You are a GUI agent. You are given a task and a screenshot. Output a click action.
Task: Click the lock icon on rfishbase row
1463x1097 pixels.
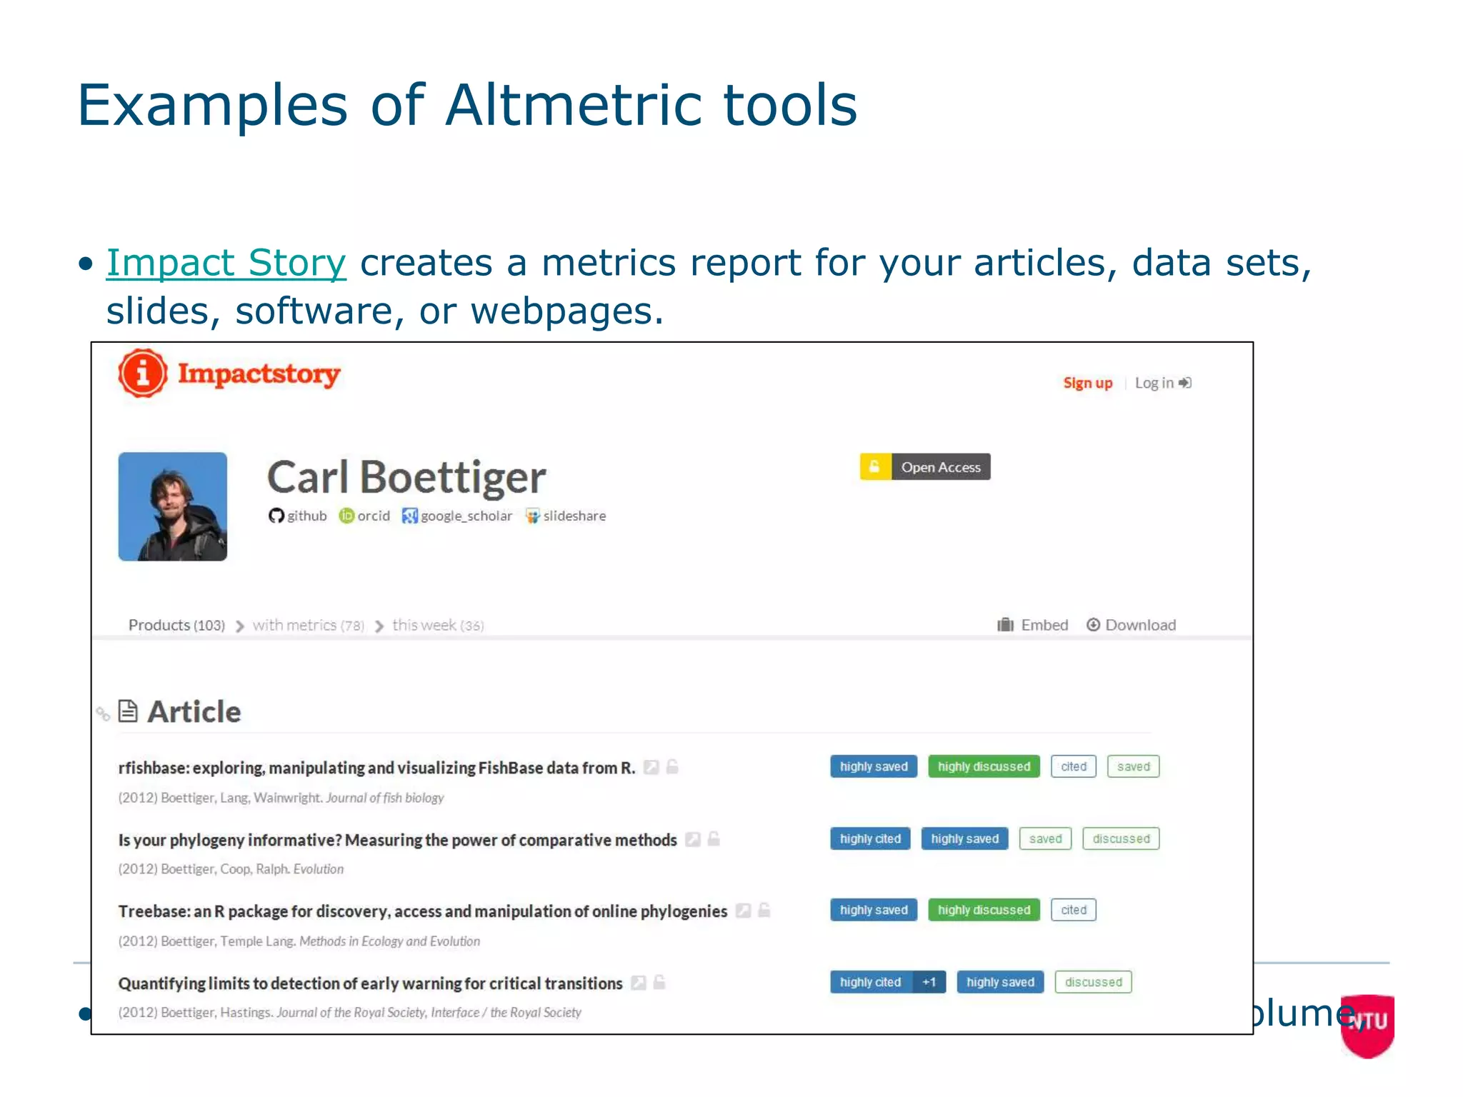pos(672,767)
